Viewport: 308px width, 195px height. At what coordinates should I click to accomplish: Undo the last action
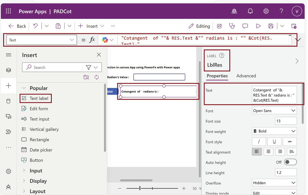(x=36, y=26)
